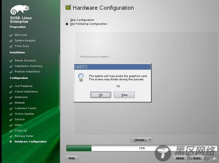Screen dimensions: 219x163
Task: Click the Time Zone step label
Action: click(x=22, y=46)
